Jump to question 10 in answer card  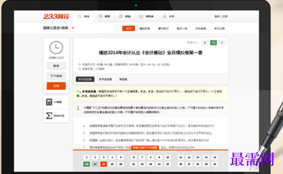[x=168, y=157]
